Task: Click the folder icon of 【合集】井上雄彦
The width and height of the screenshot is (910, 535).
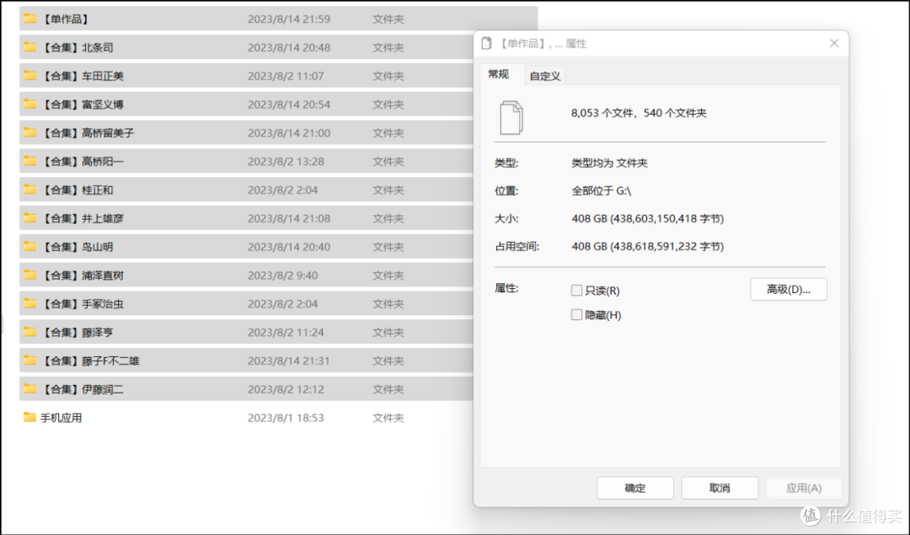Action: click(29, 217)
